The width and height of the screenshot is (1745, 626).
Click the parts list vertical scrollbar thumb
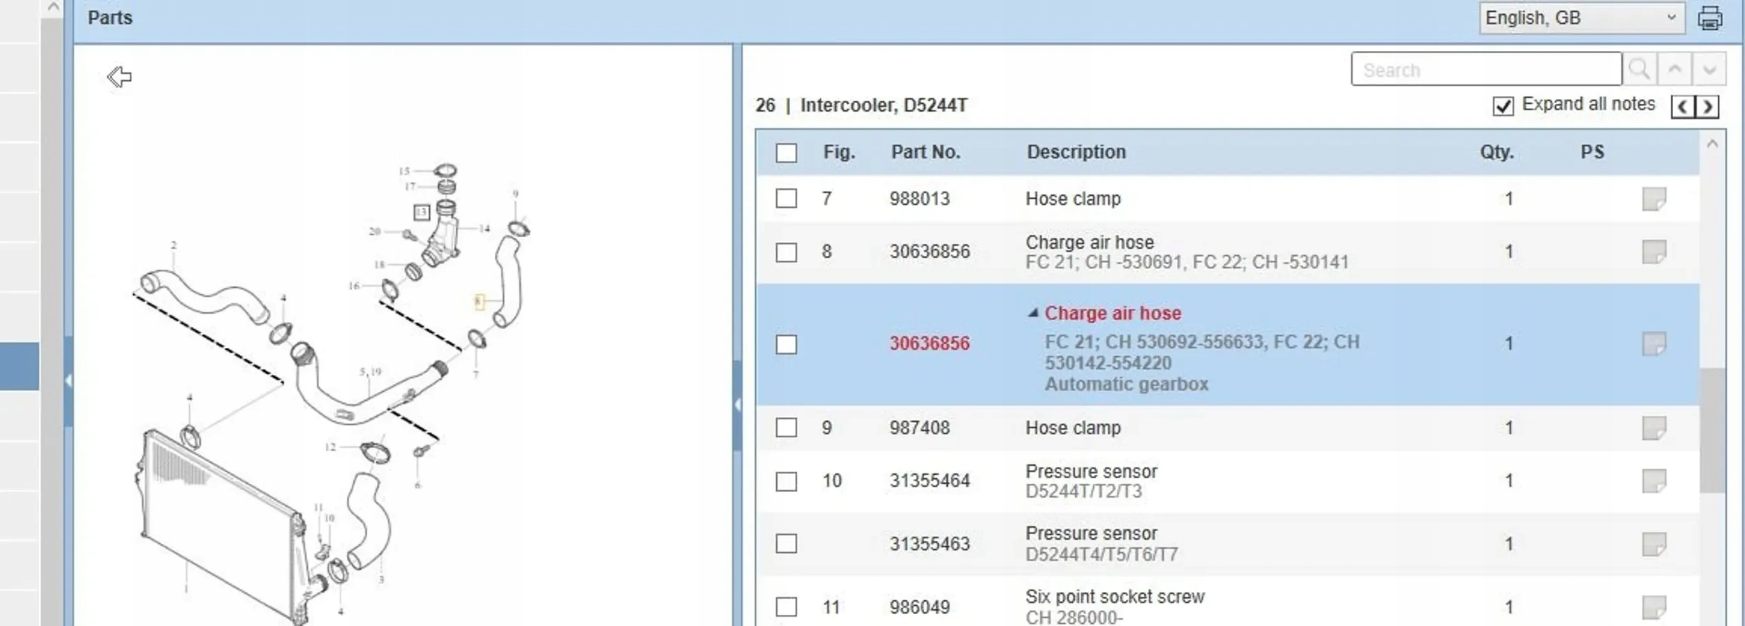pos(1712,430)
